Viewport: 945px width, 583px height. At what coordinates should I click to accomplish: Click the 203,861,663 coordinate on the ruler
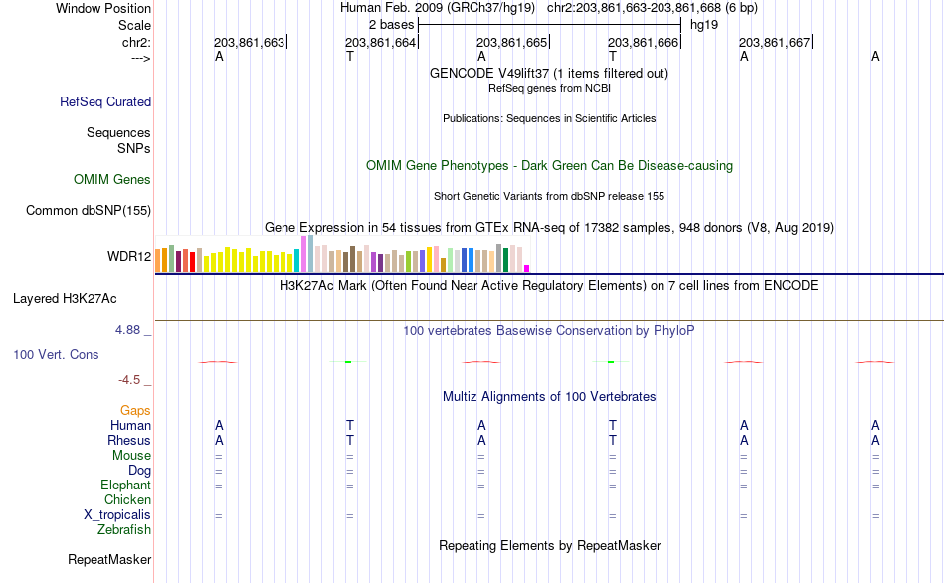pyautogui.click(x=249, y=42)
